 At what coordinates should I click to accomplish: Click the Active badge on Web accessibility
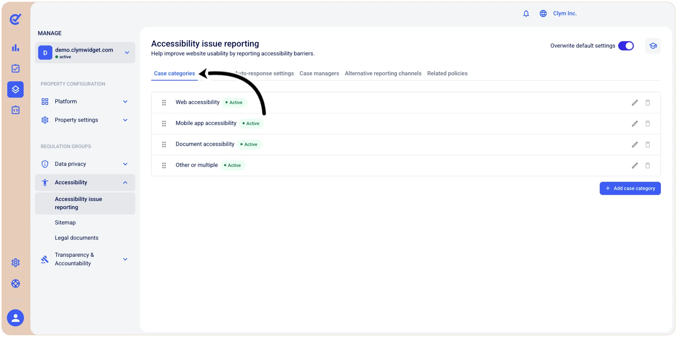234,103
